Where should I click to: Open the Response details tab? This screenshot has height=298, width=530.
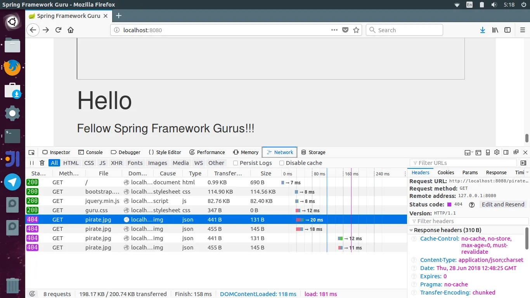pos(496,173)
